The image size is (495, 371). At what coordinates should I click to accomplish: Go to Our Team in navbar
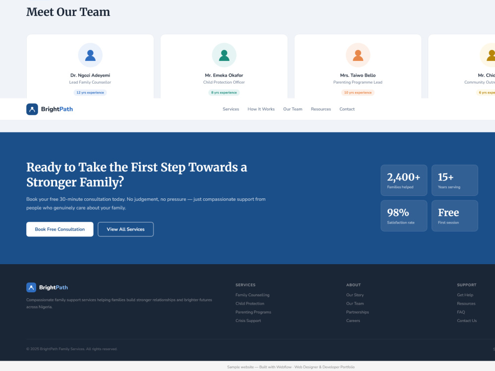click(293, 109)
